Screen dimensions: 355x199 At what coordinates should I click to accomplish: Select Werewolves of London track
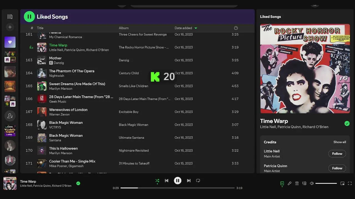click(137, 112)
